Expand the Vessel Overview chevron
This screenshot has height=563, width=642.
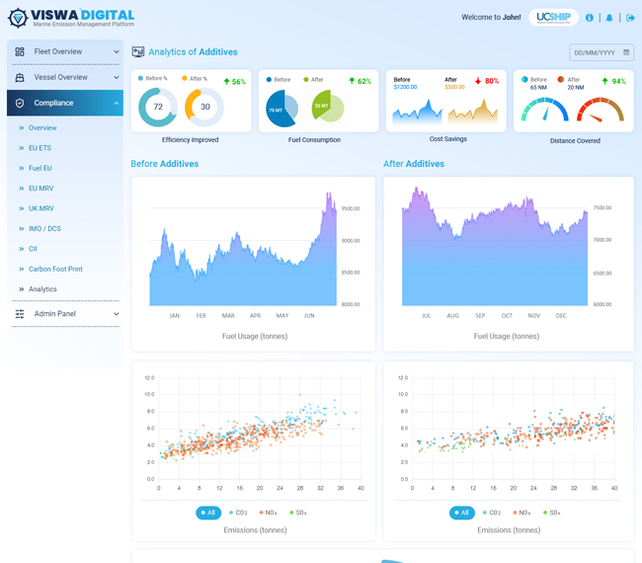point(117,77)
